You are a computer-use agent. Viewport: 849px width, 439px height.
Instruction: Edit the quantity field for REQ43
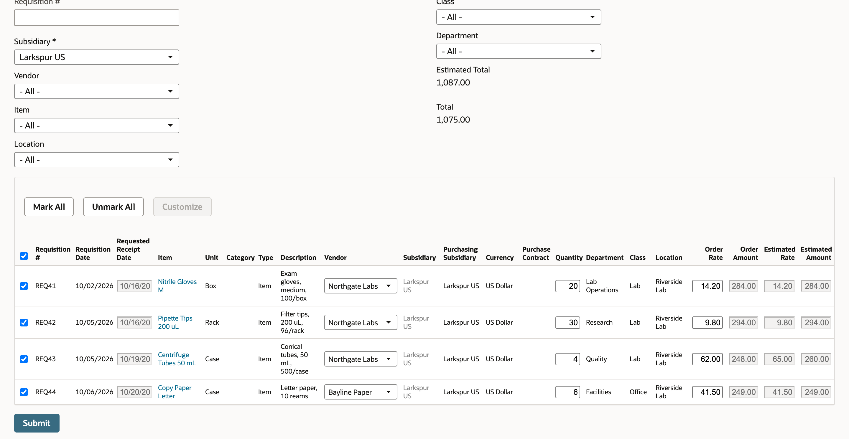pyautogui.click(x=567, y=359)
